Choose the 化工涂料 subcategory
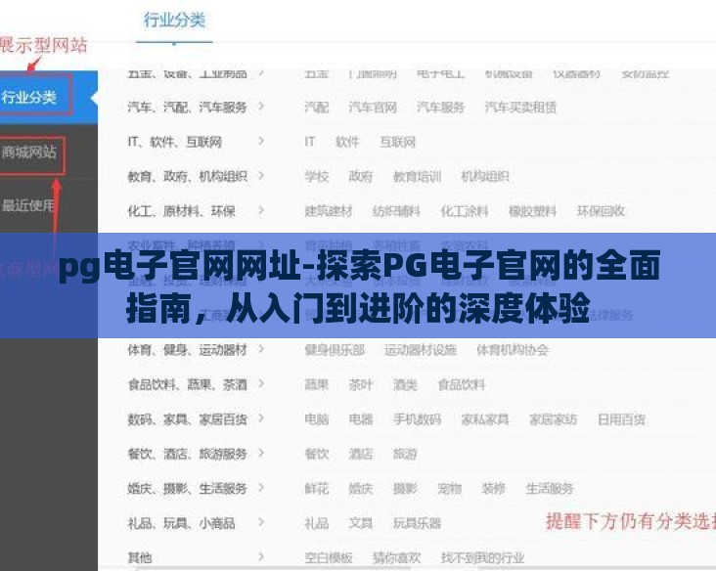Viewport: 716px width, 571px height. (465, 211)
